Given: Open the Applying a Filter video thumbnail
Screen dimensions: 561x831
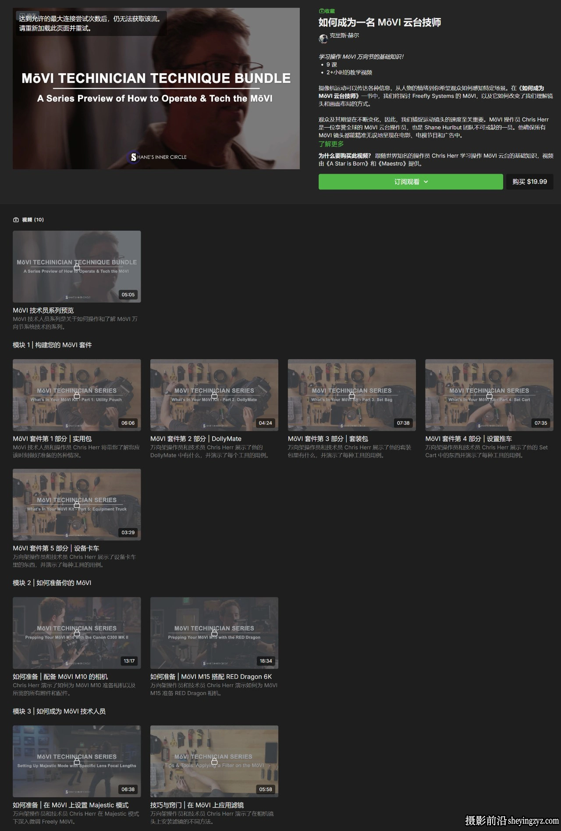Looking at the screenshot, I should click(x=214, y=762).
